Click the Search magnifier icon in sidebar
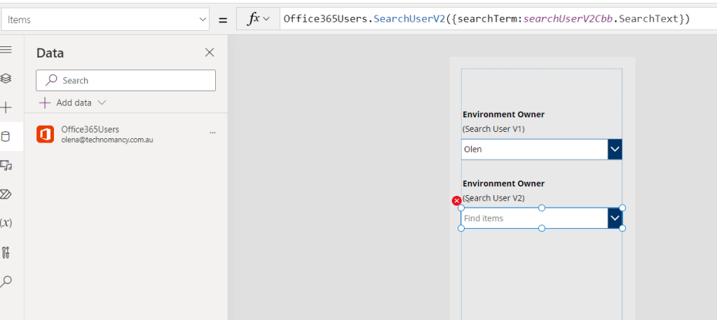Image resolution: width=717 pixels, height=320 pixels. (x=6, y=281)
